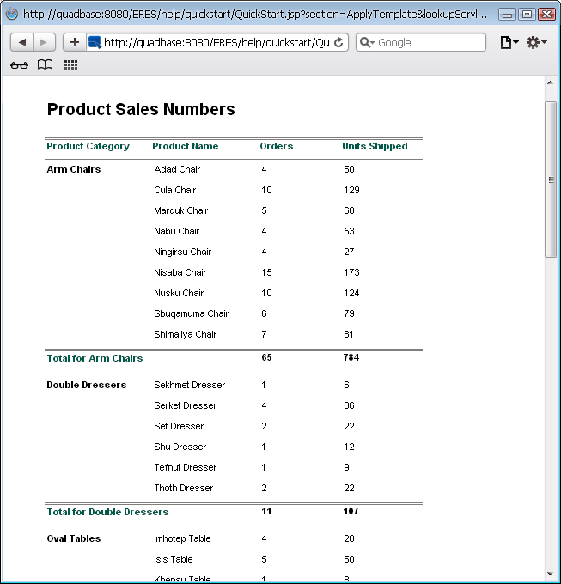Viewport: 561px width, 584px height.
Task: Click the Cula Chair product name
Action: [x=174, y=190]
